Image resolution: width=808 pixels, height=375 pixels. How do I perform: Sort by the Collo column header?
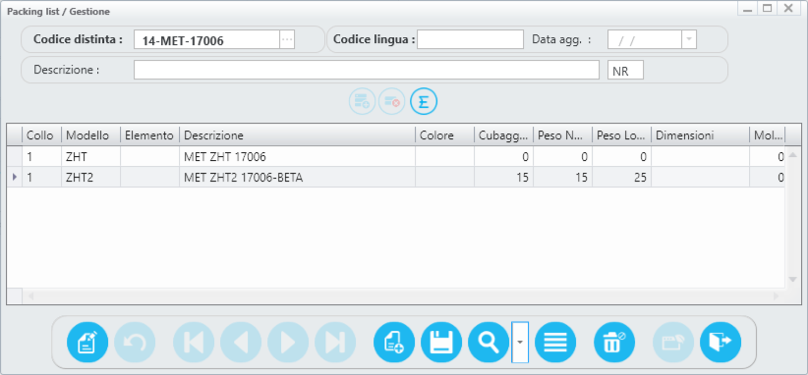tap(41, 135)
